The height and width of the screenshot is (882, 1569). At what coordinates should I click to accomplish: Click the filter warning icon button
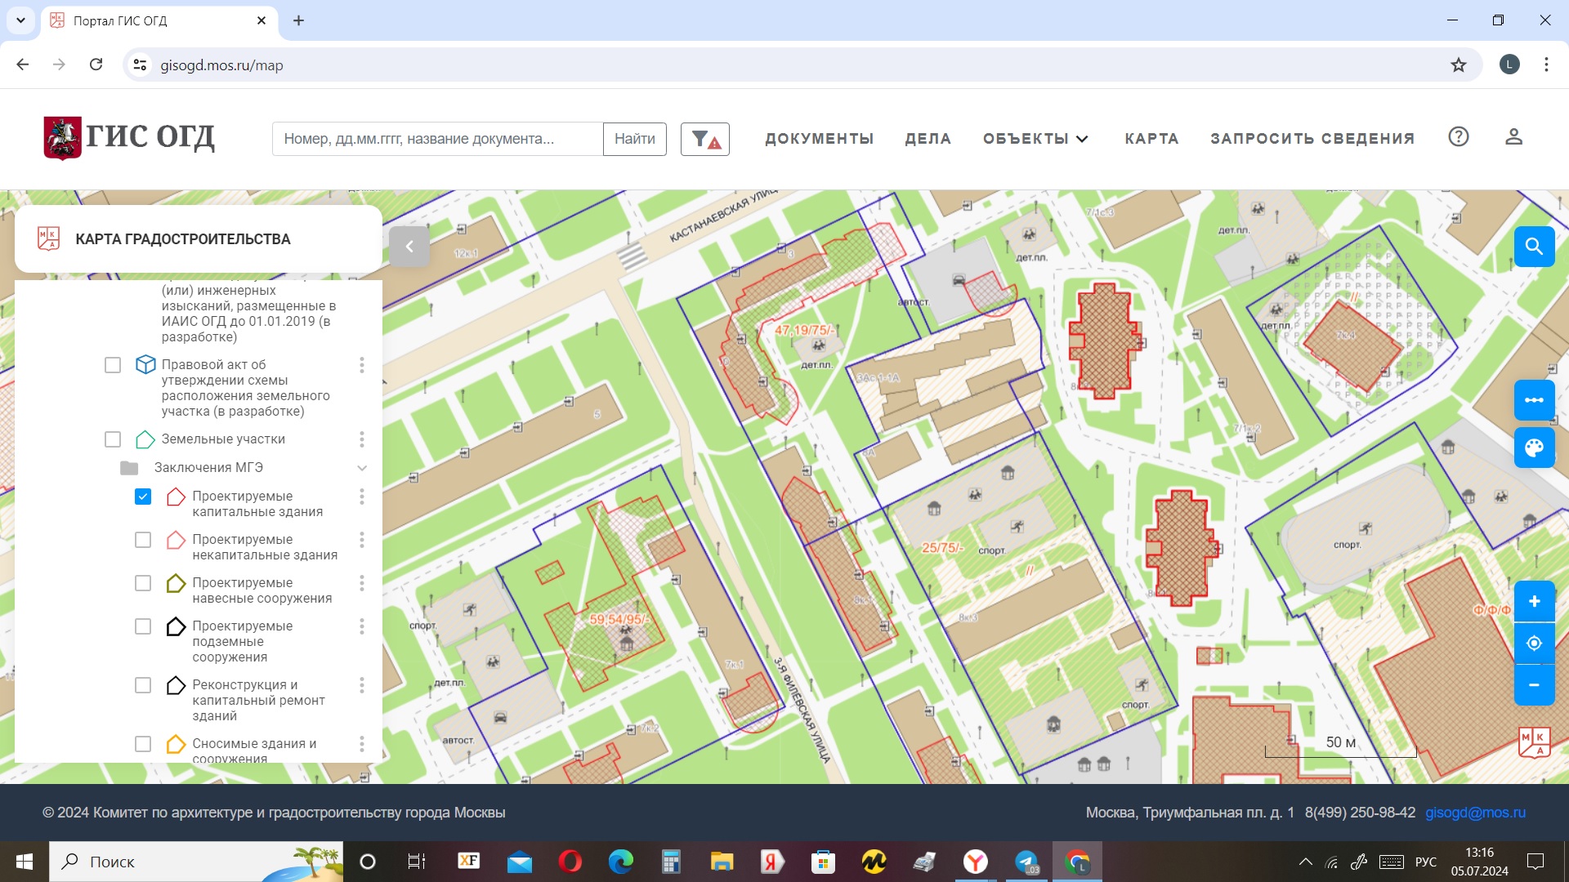704,139
